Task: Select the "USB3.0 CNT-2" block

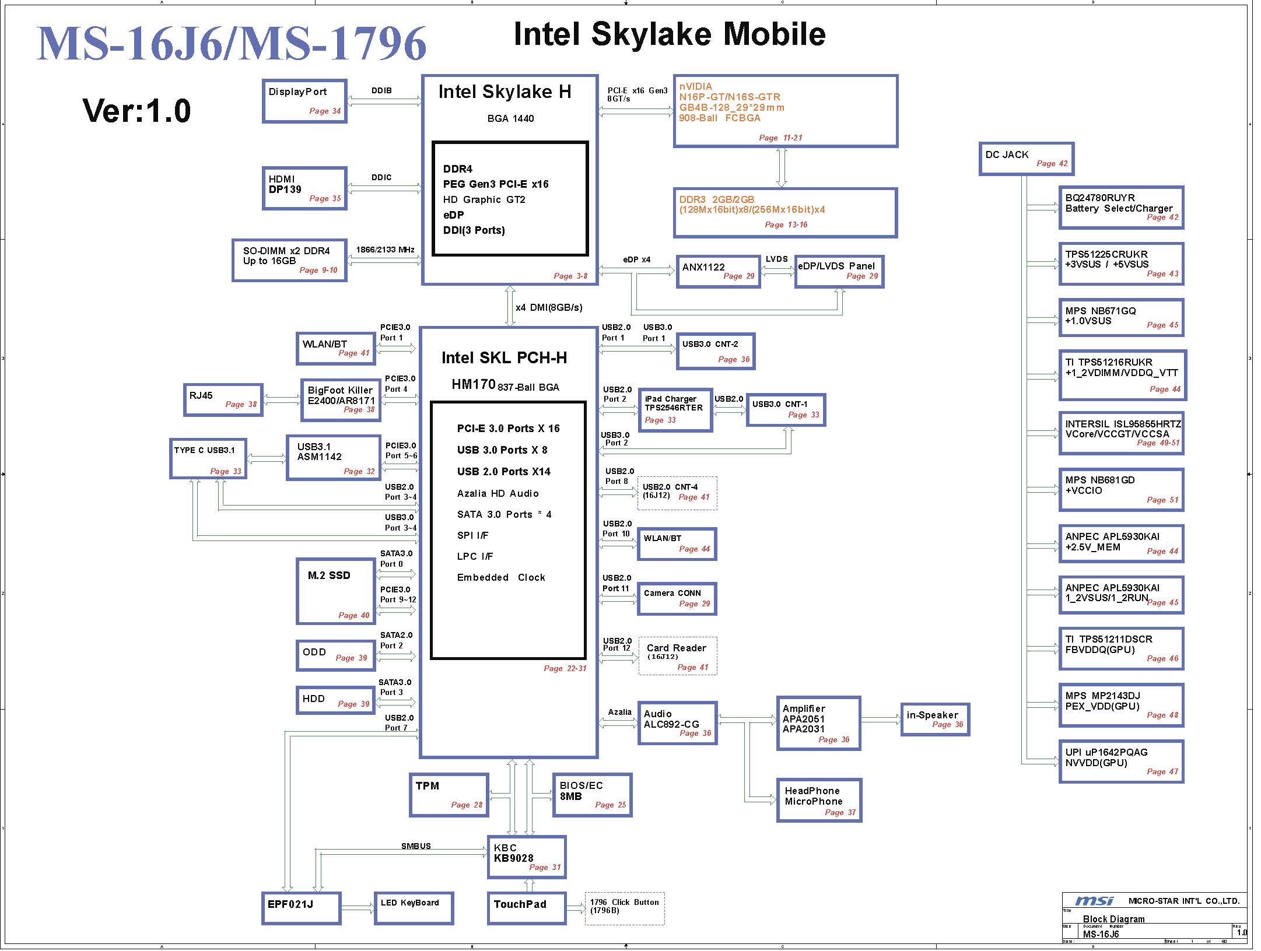Action: [716, 351]
